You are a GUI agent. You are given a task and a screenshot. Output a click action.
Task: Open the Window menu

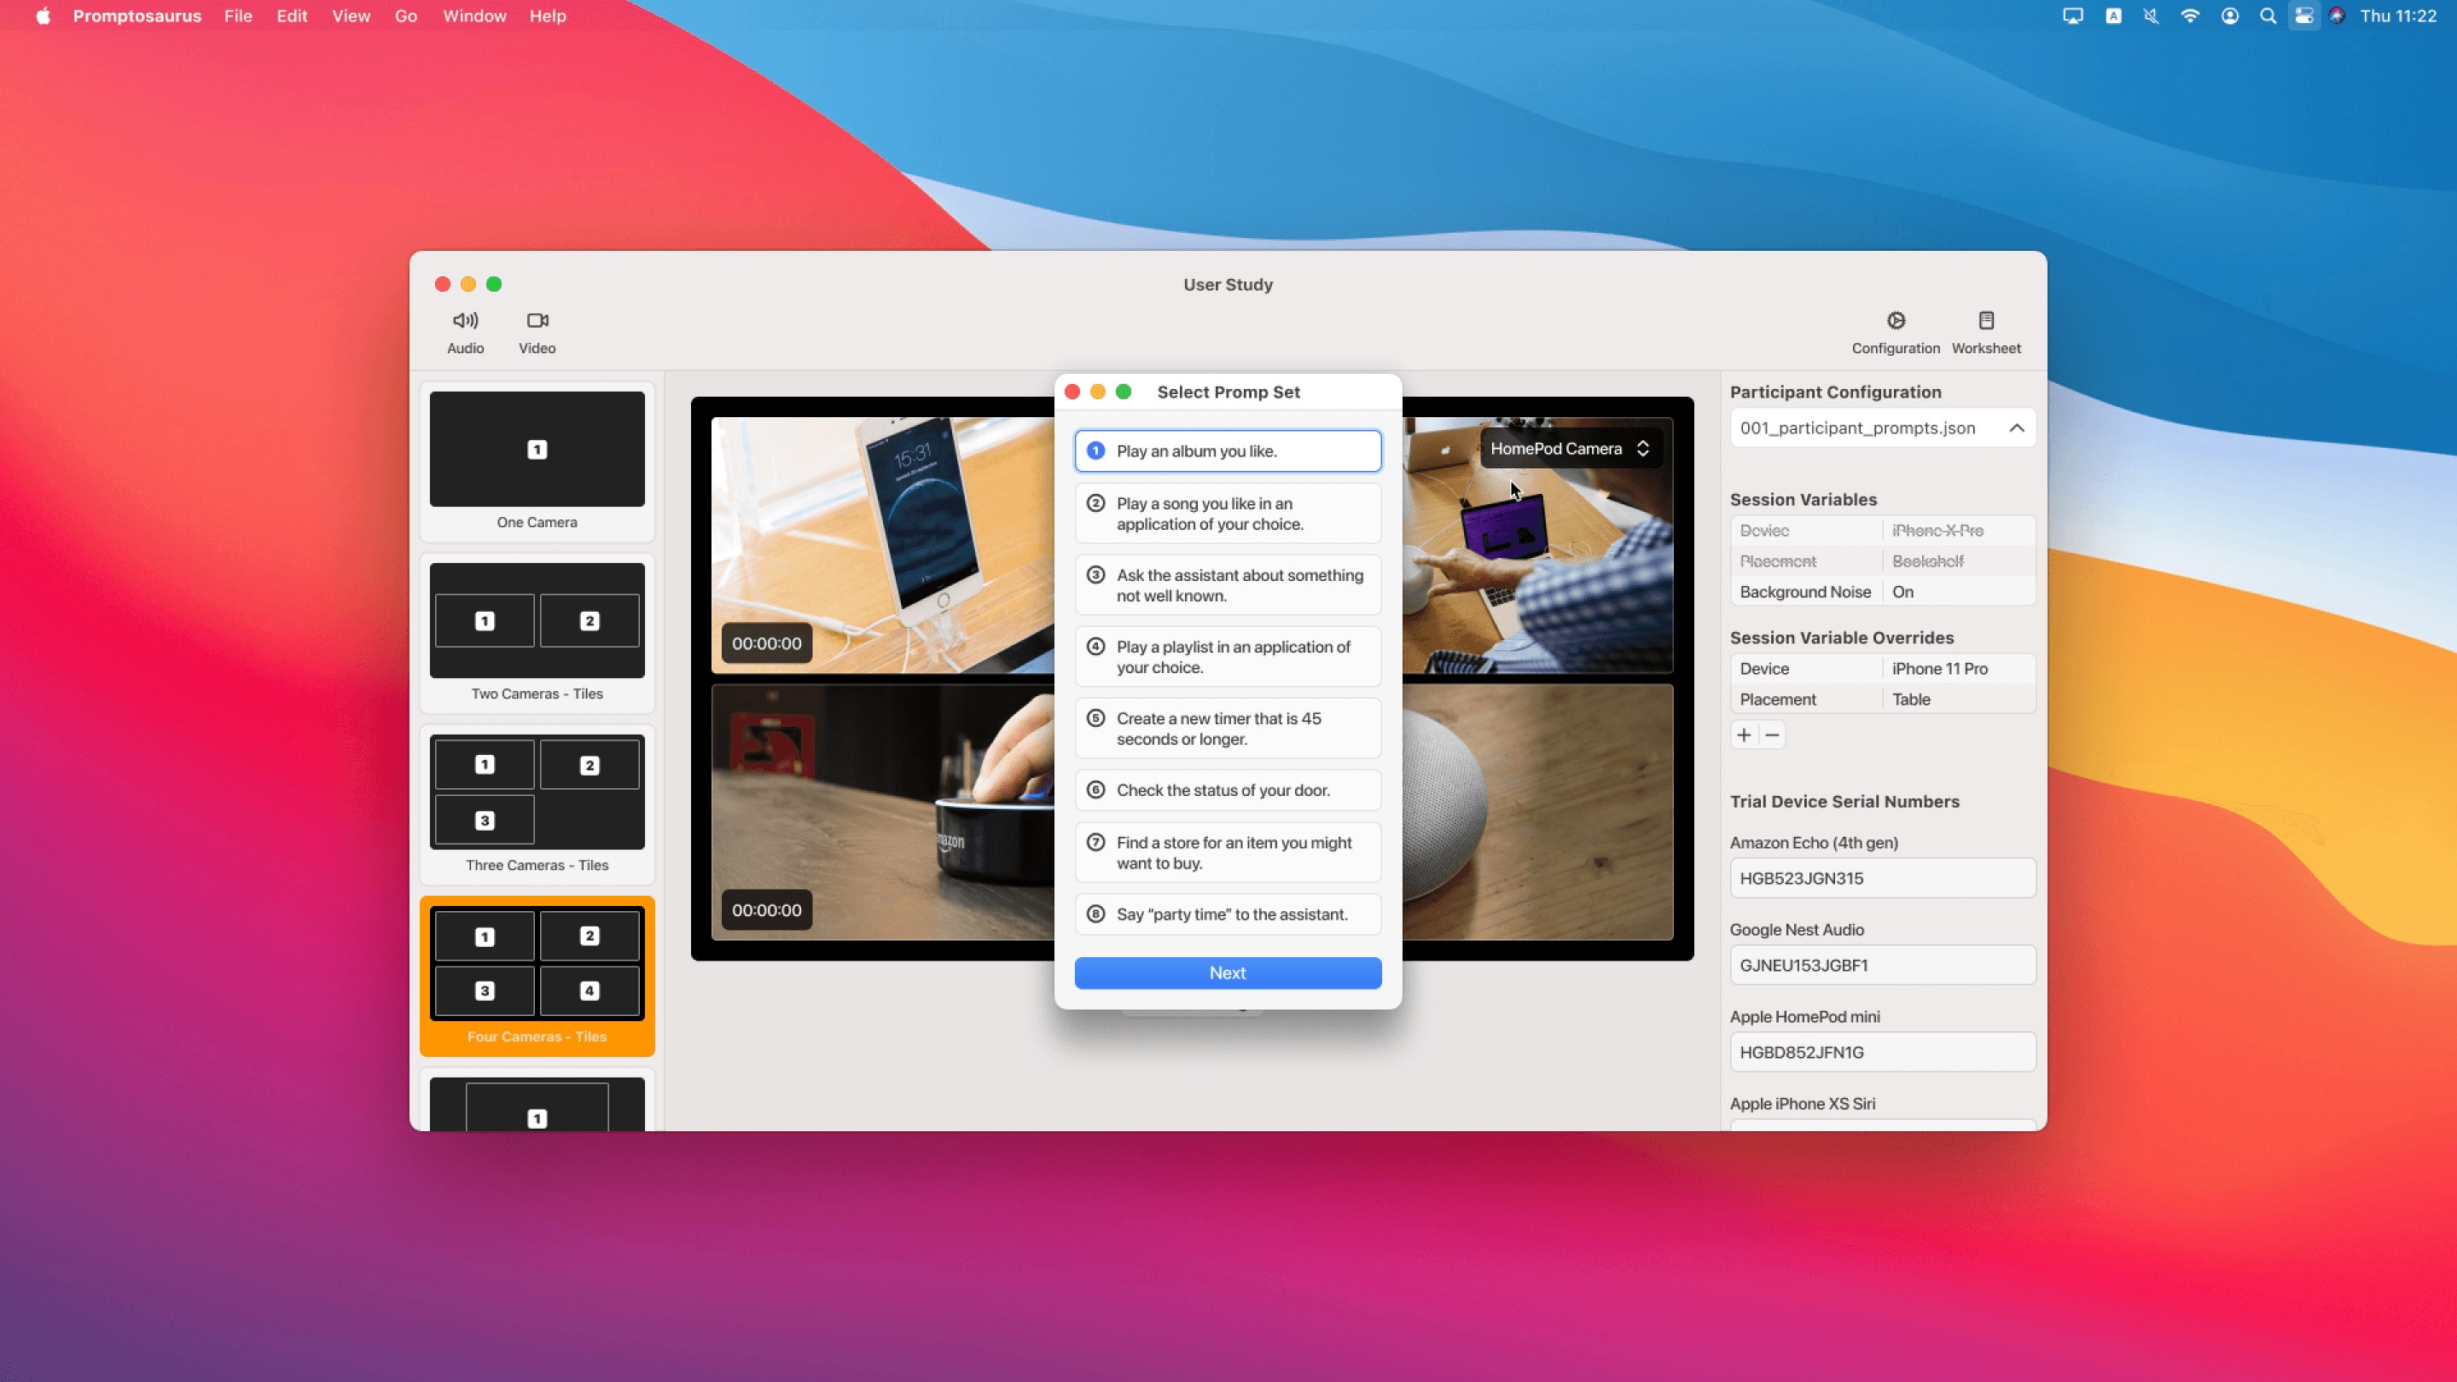point(474,16)
